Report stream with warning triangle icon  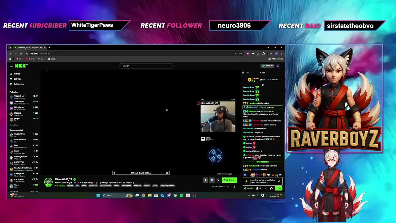(234, 186)
